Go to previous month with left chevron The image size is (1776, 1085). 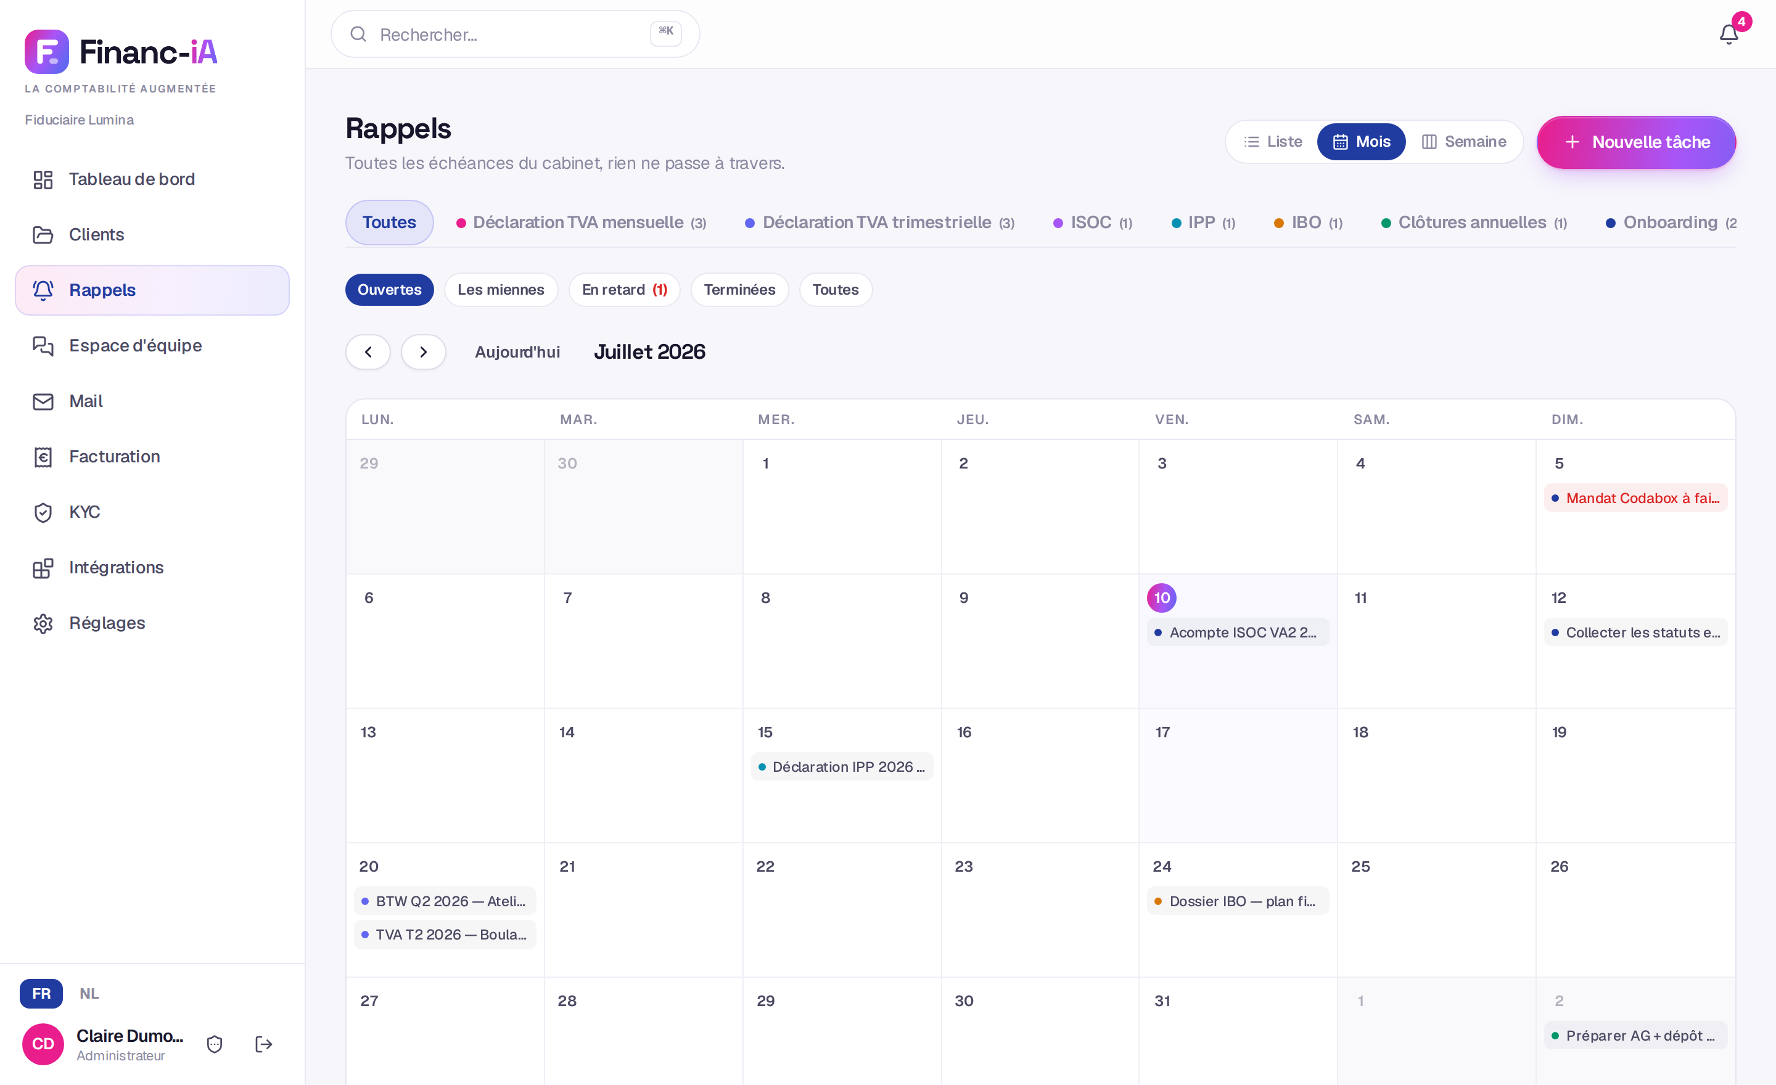[368, 351]
